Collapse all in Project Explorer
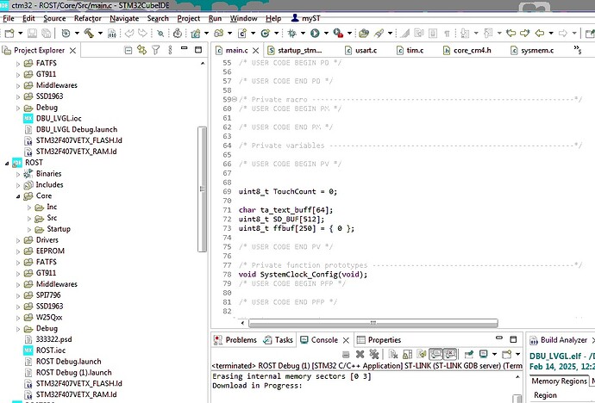 coord(128,50)
